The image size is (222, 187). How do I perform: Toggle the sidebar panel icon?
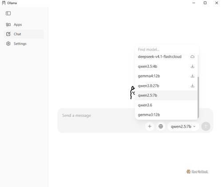coord(8,13)
